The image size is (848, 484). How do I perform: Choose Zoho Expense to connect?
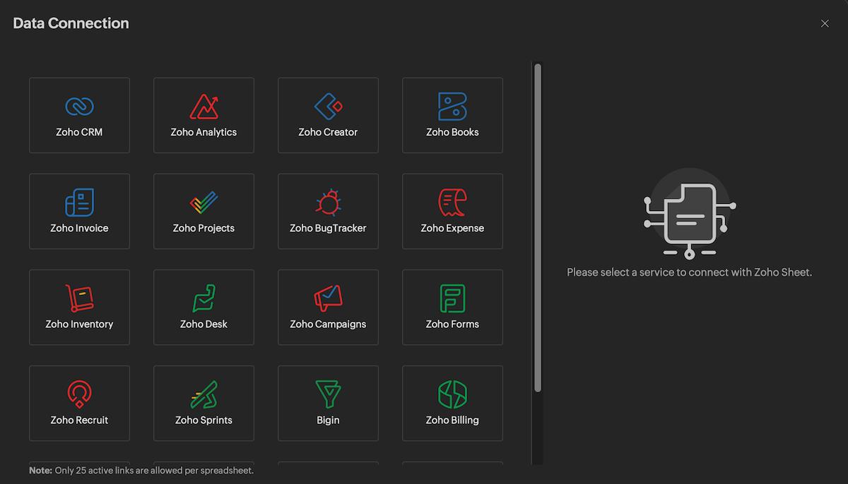[x=452, y=211]
